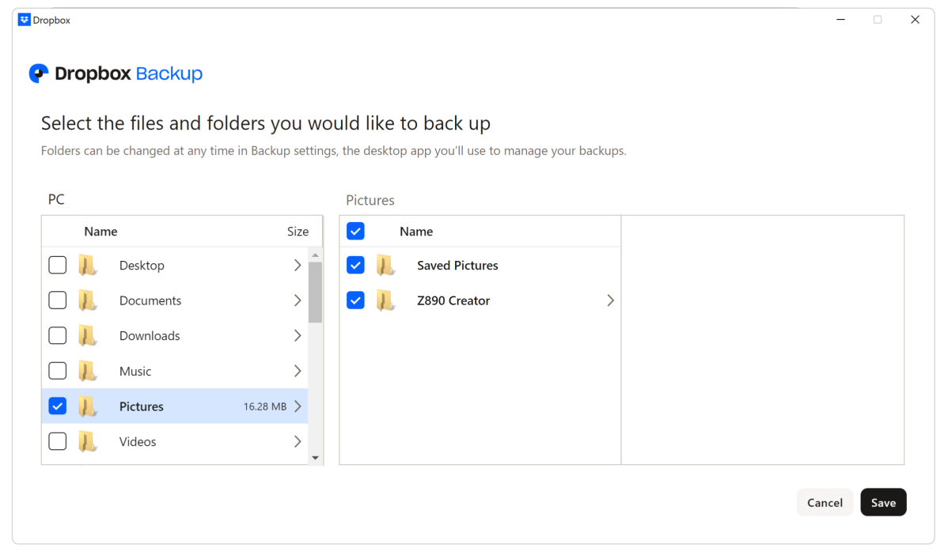Expand the Z890 Creator folder chevron
948x559 pixels.
pyautogui.click(x=610, y=300)
